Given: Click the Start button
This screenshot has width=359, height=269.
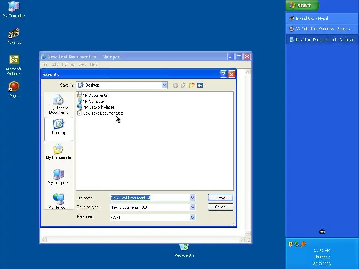Looking at the screenshot, I should coord(302,5).
